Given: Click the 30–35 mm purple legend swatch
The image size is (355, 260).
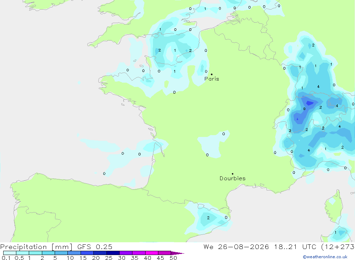Looking at the screenshot, I should coord(126,253).
